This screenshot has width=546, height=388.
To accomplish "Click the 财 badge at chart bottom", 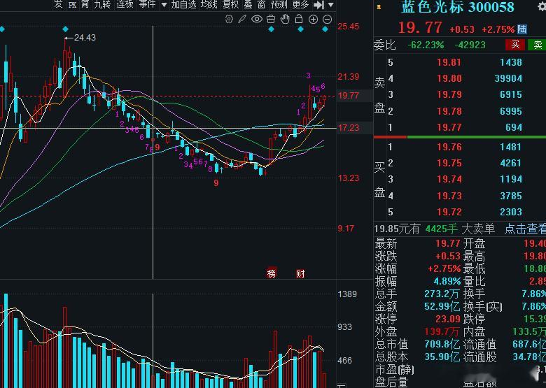I will click(x=300, y=273).
